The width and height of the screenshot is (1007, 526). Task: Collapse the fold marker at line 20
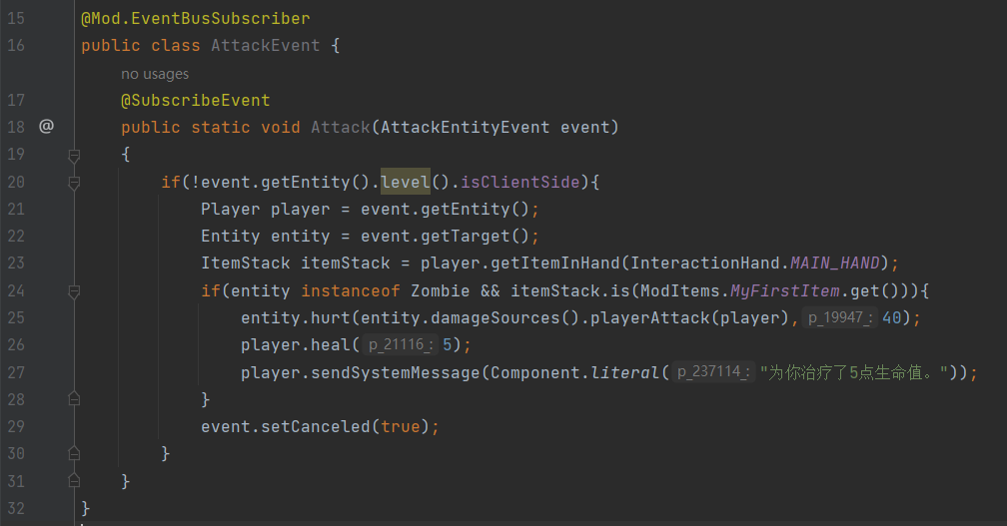[x=74, y=184]
